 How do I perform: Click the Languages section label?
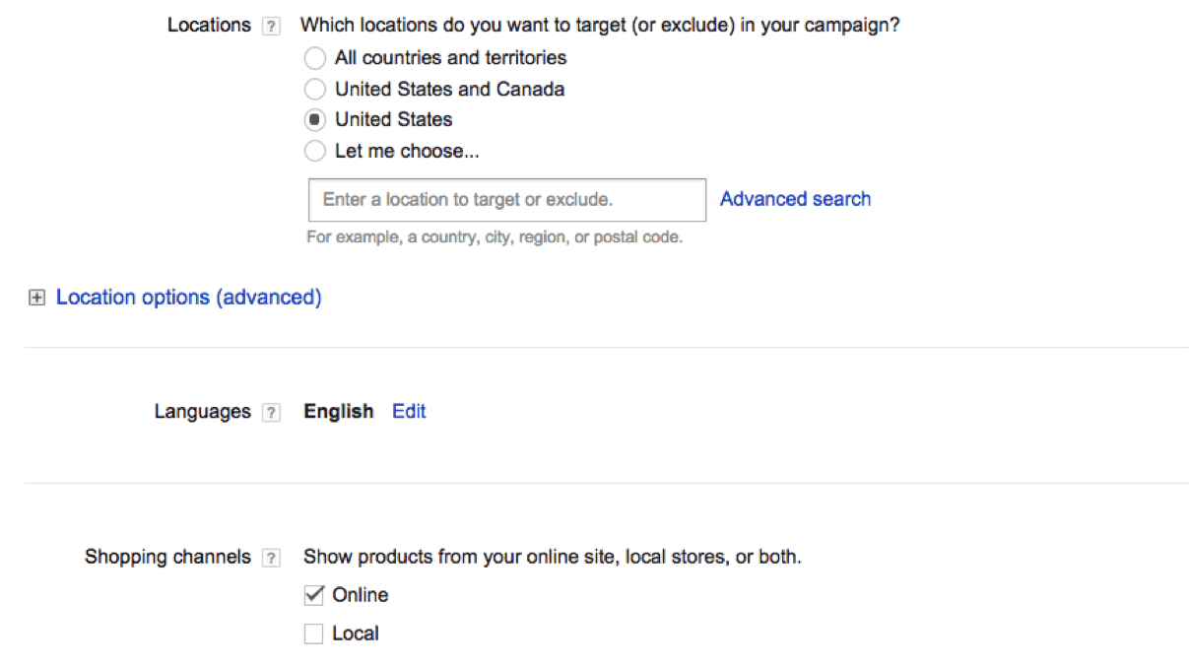[x=202, y=412]
